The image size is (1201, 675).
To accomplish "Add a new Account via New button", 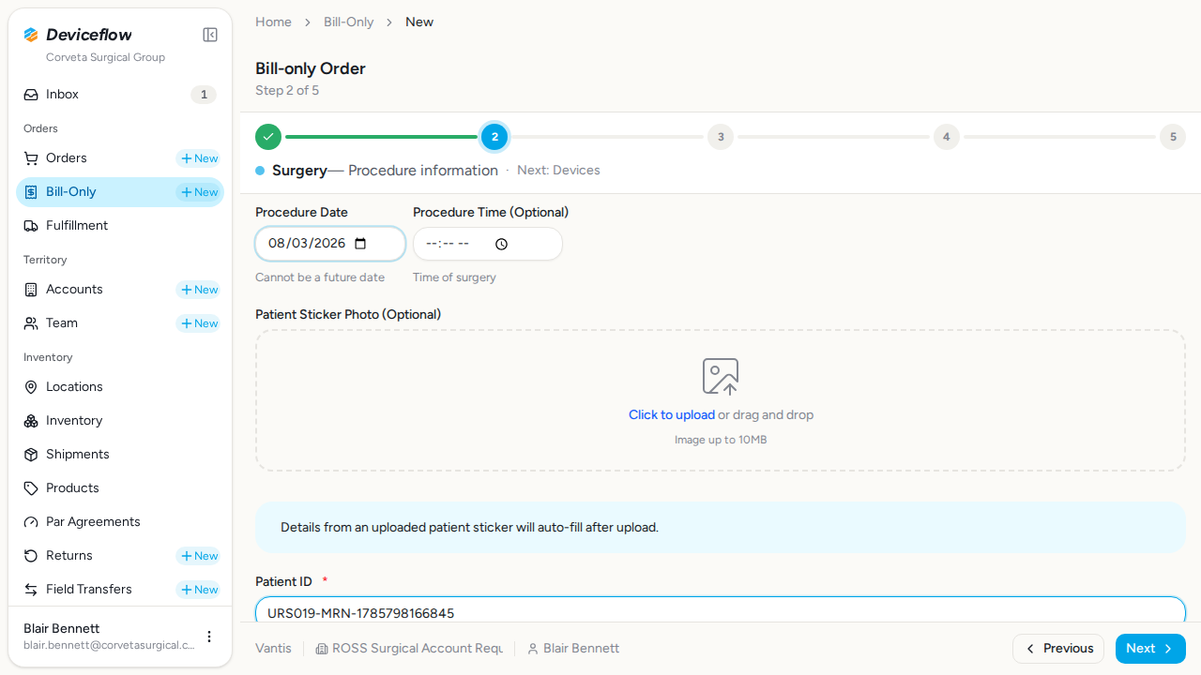I will 198,290.
